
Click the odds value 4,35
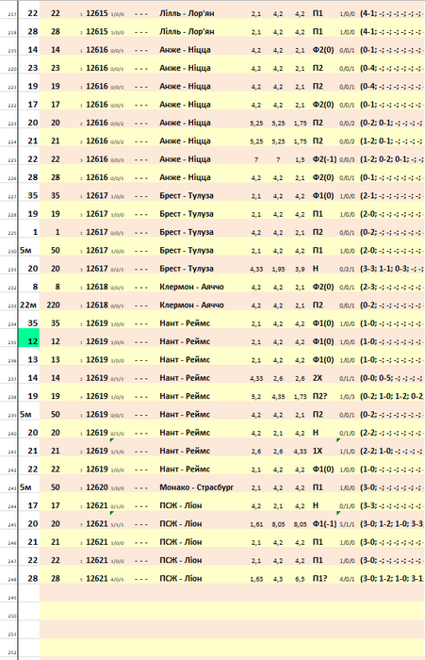278,397
